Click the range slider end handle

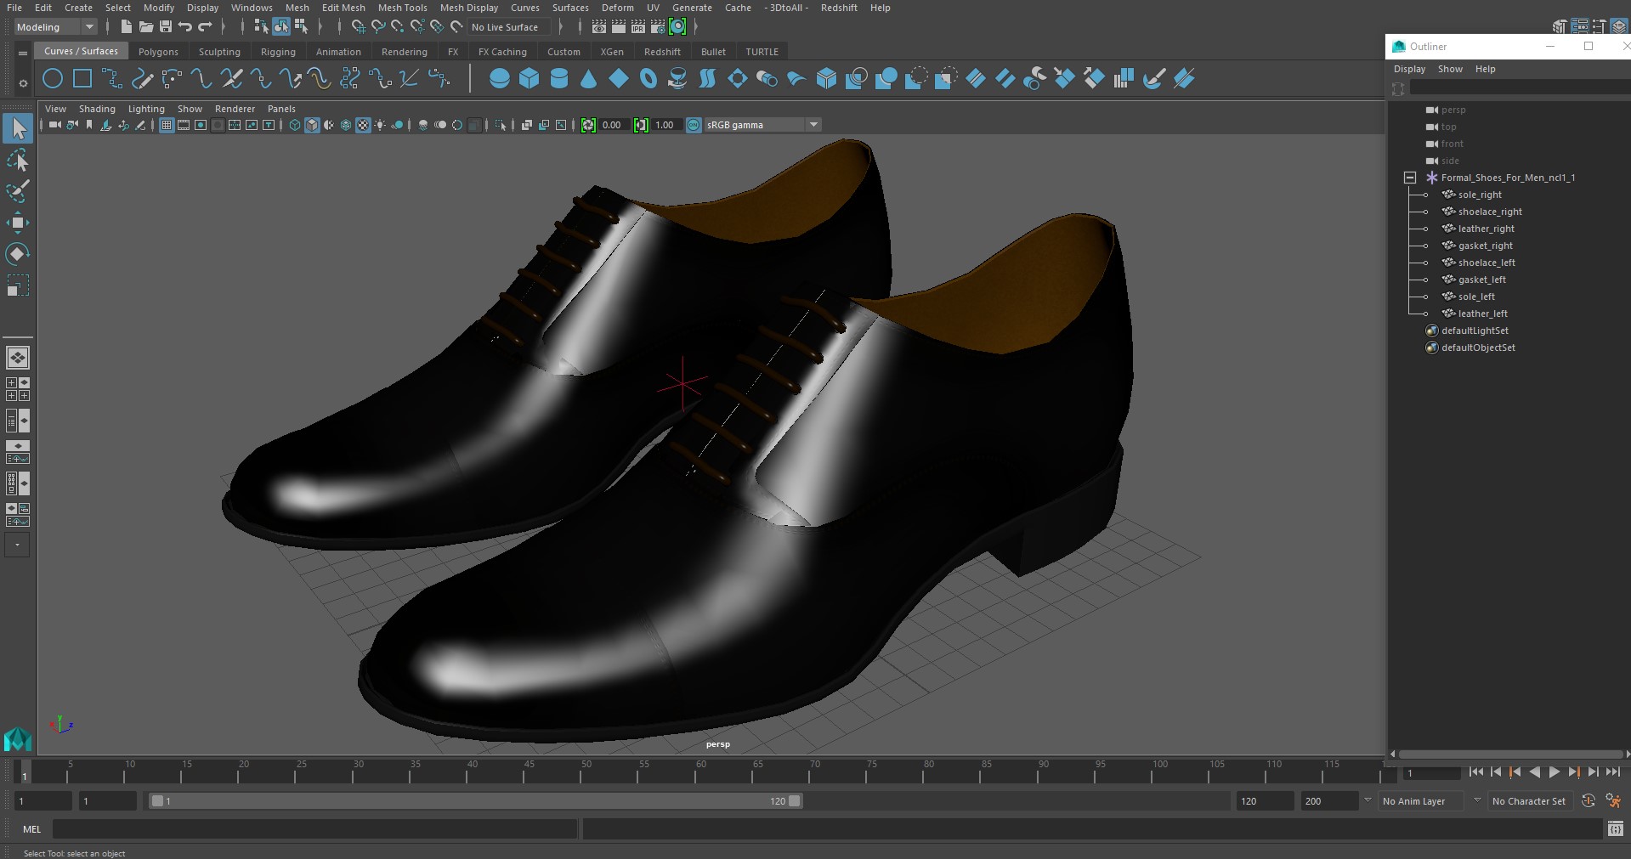(794, 800)
